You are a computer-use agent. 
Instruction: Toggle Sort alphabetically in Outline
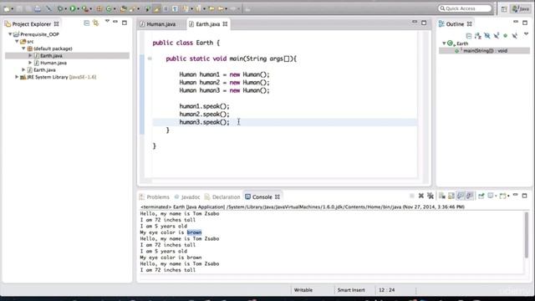tap(477, 35)
